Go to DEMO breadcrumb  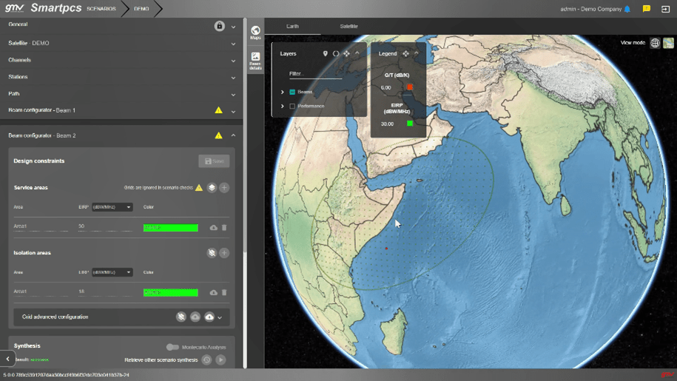141,9
